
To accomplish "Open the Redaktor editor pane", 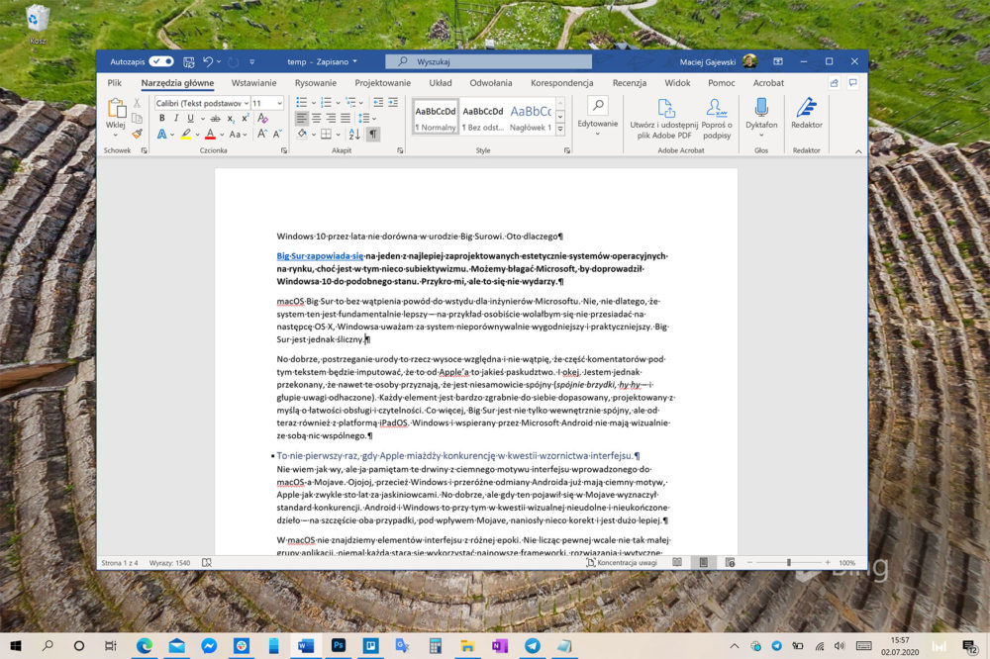I will pyautogui.click(x=806, y=114).
